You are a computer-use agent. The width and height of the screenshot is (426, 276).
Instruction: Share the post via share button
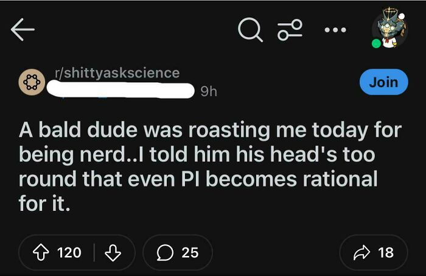(373, 252)
